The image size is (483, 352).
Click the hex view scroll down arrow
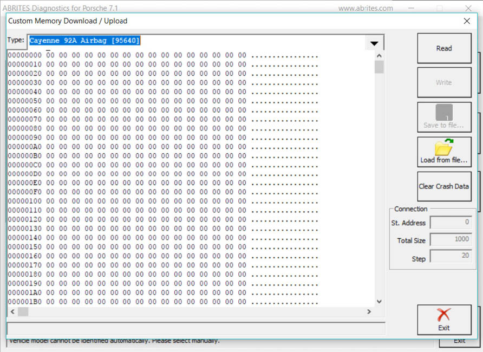tap(379, 302)
